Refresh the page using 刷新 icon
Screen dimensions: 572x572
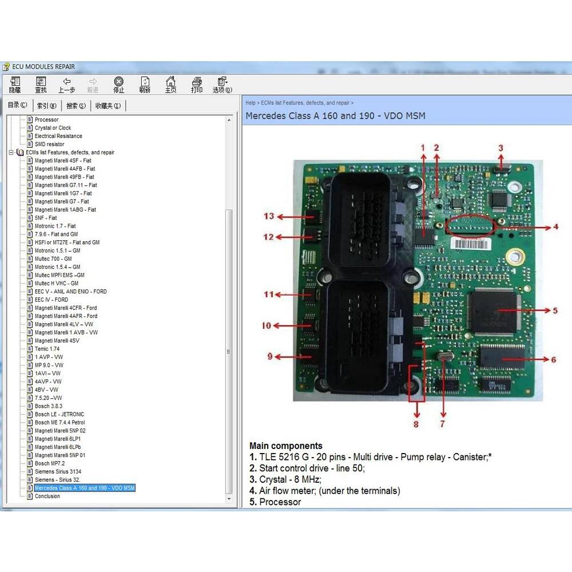(x=145, y=85)
